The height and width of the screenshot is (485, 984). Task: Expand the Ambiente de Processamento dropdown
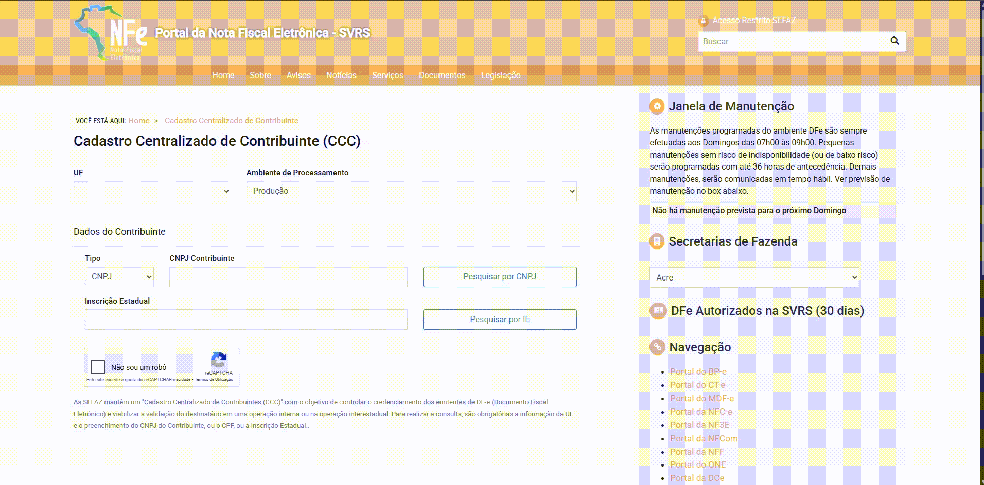(411, 191)
